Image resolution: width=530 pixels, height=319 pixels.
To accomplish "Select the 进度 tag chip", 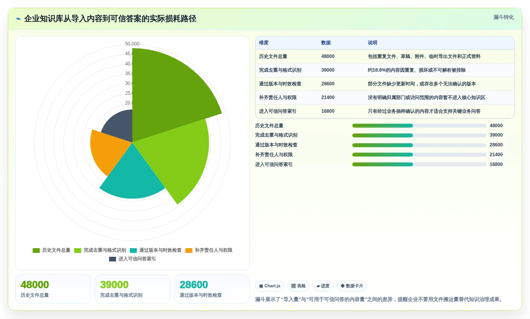I will (x=323, y=286).
